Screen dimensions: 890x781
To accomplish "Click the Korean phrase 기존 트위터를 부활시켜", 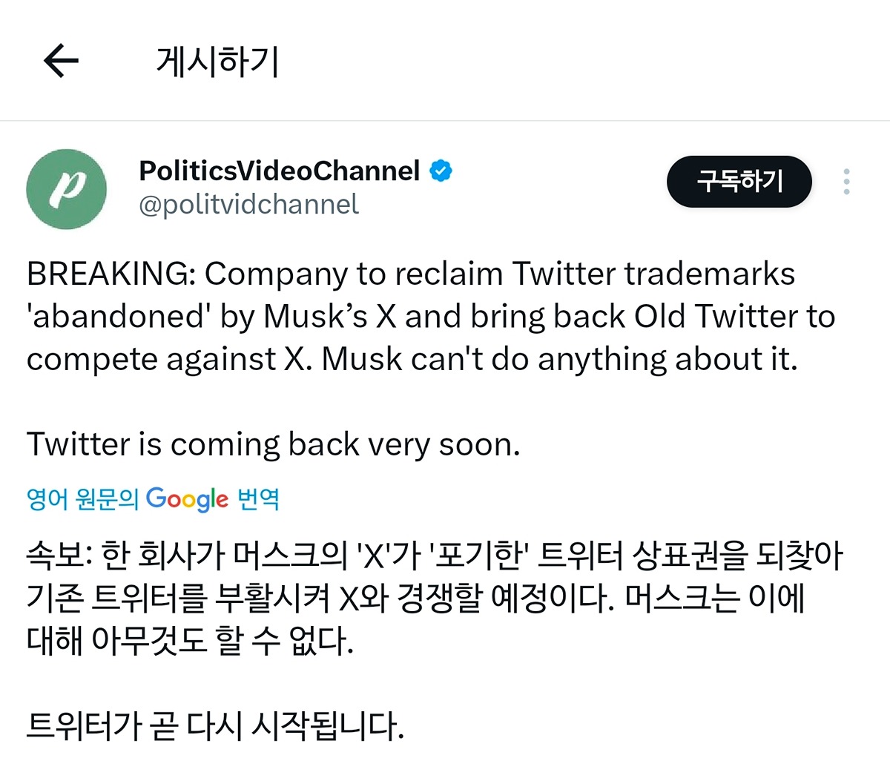I will tap(178, 598).
